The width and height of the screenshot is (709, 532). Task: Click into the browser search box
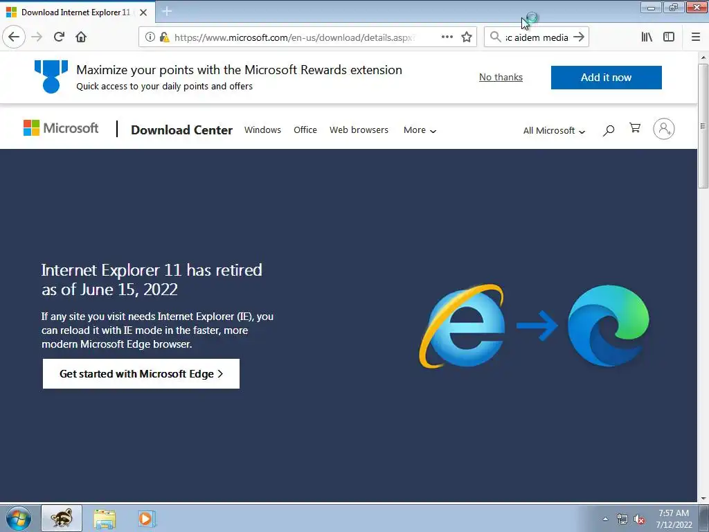click(x=537, y=37)
